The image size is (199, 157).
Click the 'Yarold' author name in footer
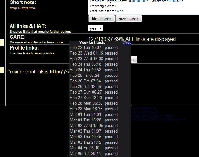[182, 119]
